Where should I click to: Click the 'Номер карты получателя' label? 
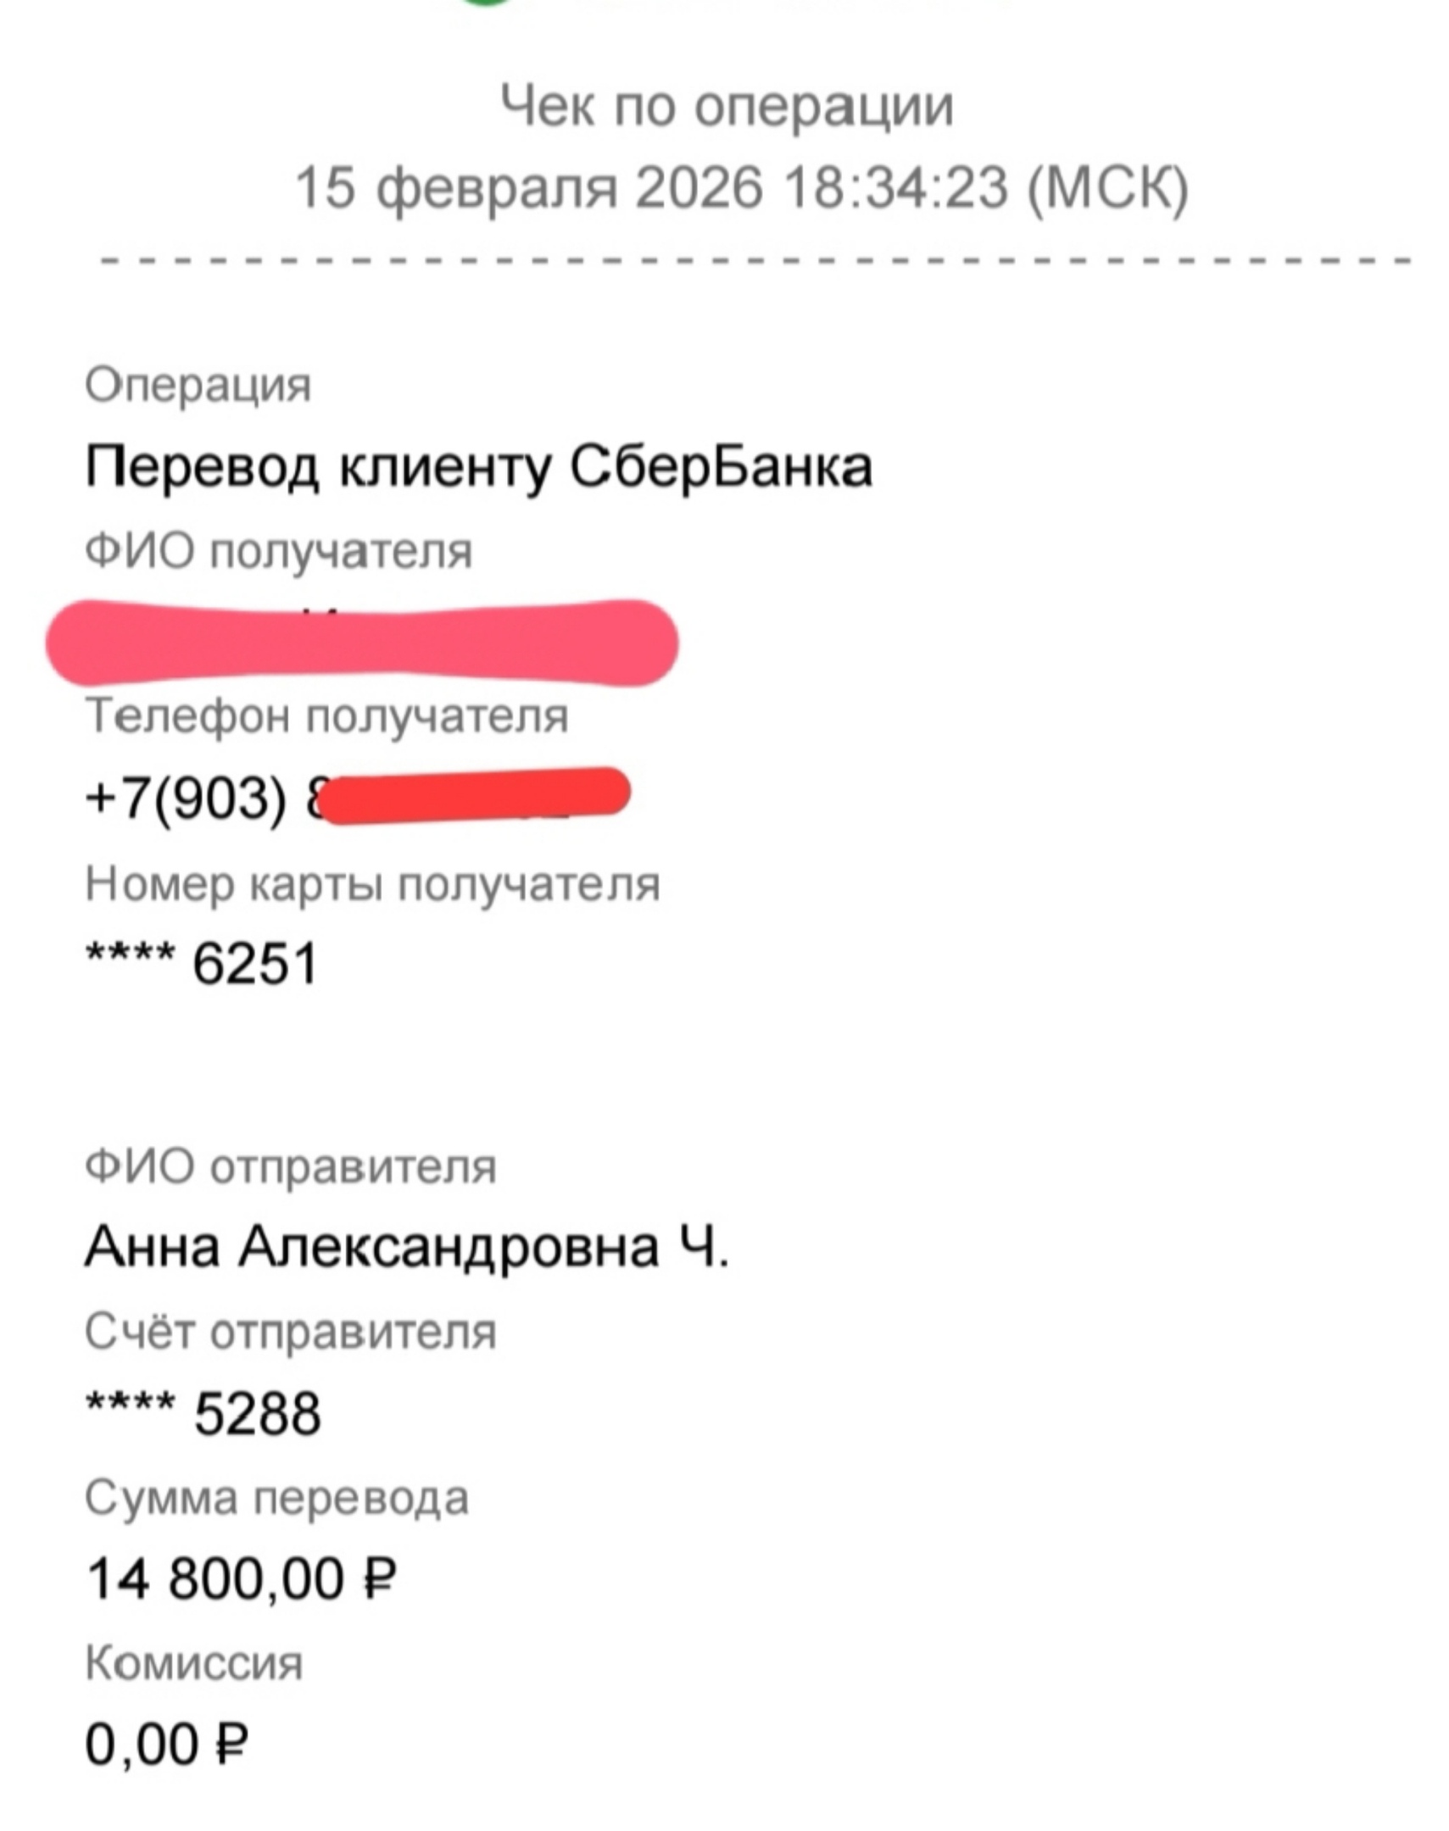coord(372,884)
